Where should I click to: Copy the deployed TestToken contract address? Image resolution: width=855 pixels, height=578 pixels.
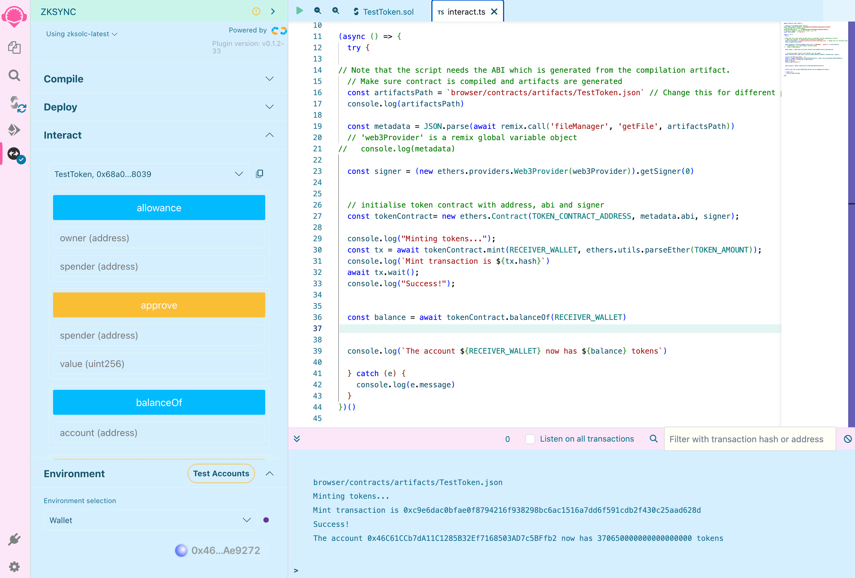(x=260, y=174)
